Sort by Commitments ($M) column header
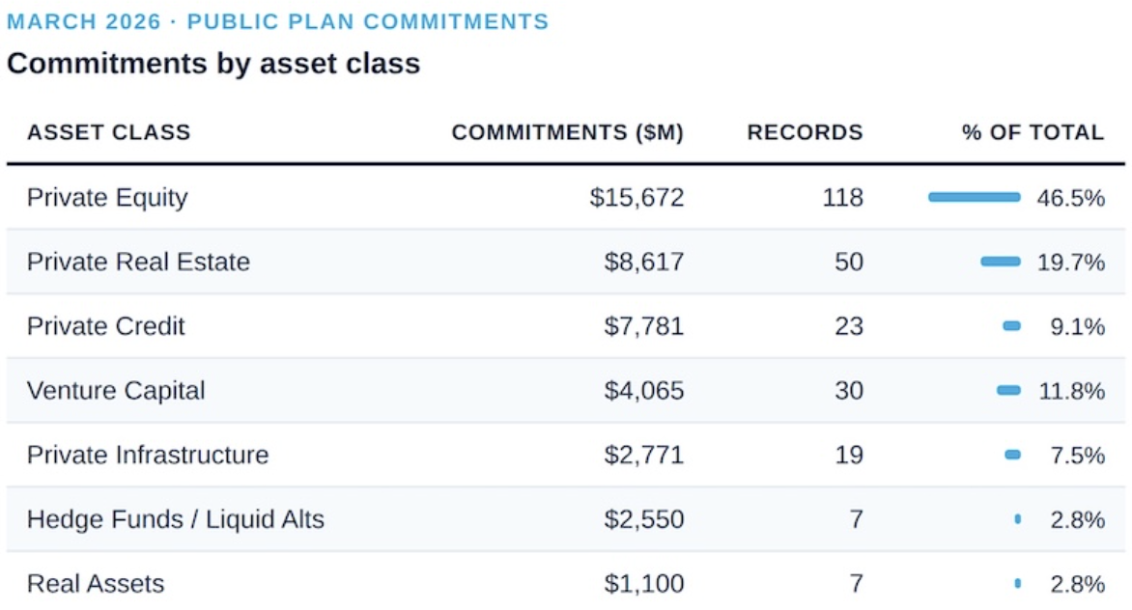1132x610 pixels. pyautogui.click(x=567, y=133)
